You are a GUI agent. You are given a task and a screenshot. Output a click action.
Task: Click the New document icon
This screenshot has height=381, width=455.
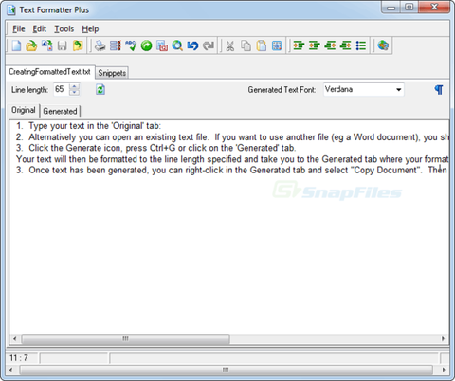(16, 45)
